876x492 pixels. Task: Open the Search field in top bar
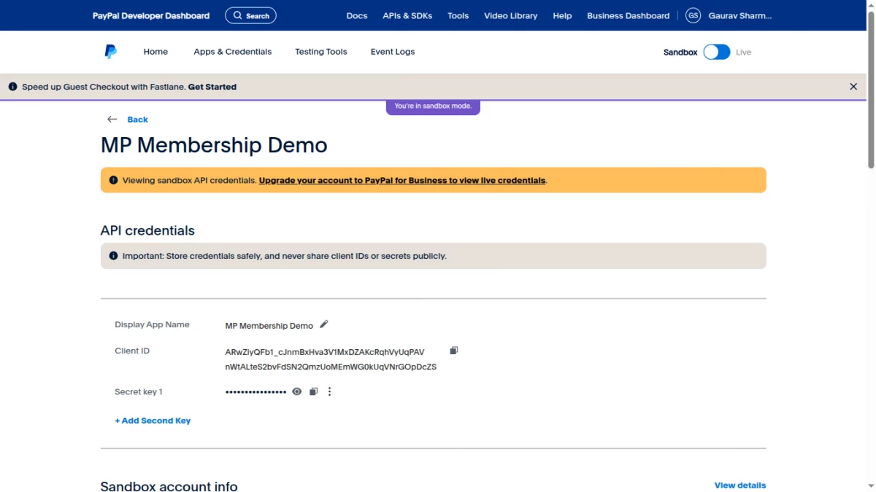pyautogui.click(x=250, y=15)
